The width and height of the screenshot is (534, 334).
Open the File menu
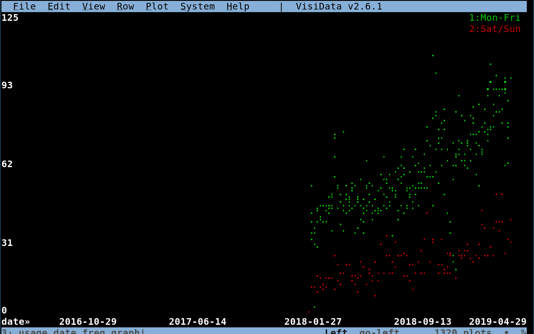point(25,6)
